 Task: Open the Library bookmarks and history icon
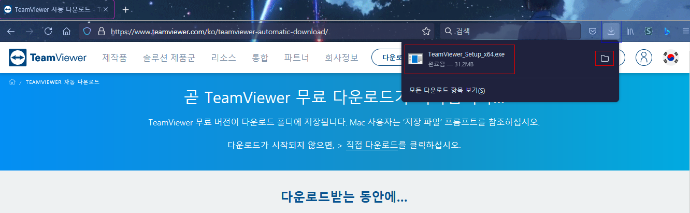click(630, 31)
